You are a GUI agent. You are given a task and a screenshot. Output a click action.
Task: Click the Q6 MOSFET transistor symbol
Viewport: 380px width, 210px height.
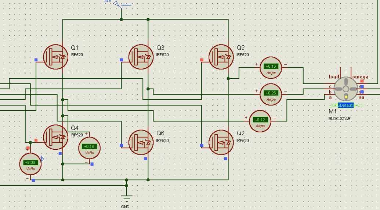tap(141, 142)
